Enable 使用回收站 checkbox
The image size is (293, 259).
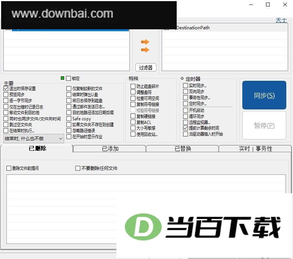[133, 134]
